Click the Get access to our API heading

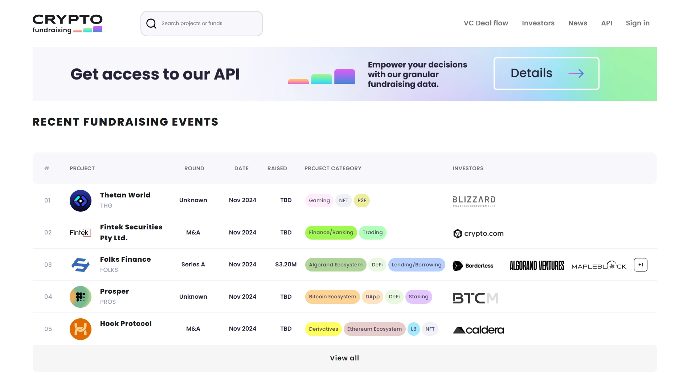pyautogui.click(x=155, y=74)
